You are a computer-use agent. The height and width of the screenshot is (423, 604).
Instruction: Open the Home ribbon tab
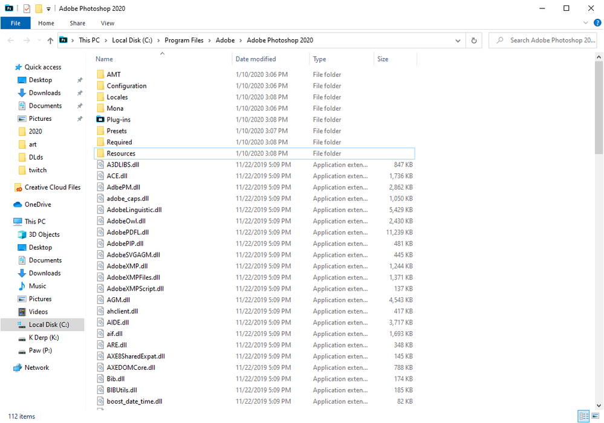tap(46, 23)
